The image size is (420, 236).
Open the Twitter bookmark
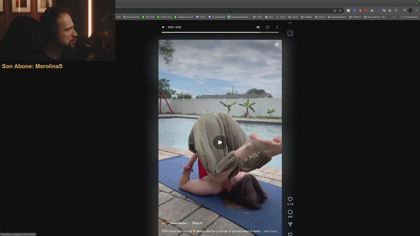point(293,17)
